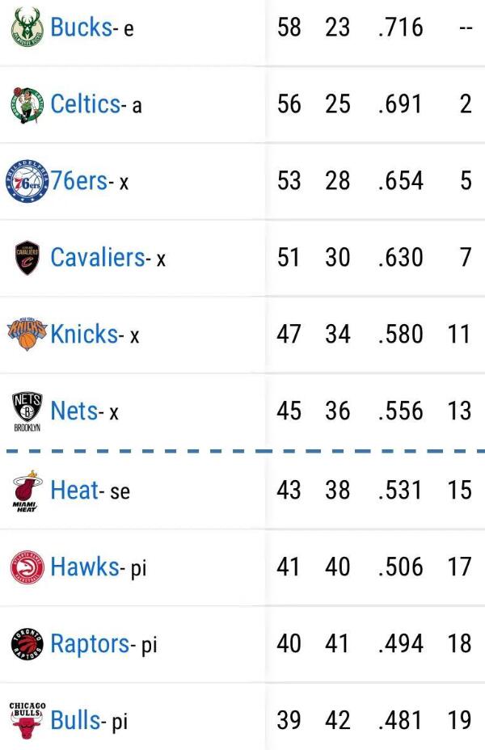
Task: Click the Boston Celtics logo icon
Action: pyautogui.click(x=27, y=105)
